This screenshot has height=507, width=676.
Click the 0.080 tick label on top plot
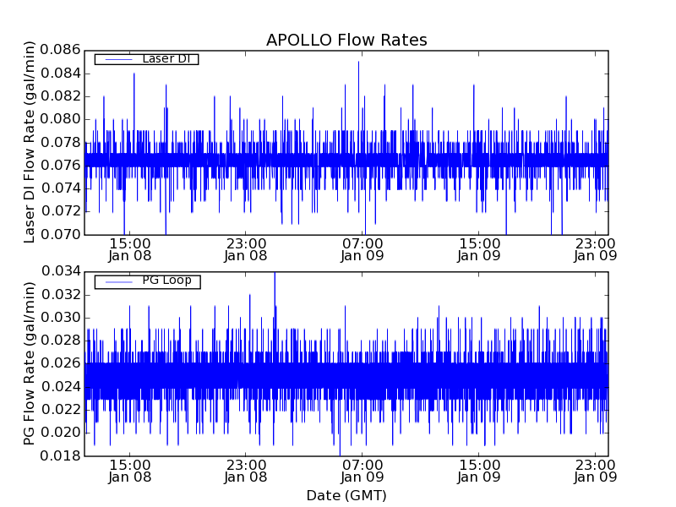60,119
